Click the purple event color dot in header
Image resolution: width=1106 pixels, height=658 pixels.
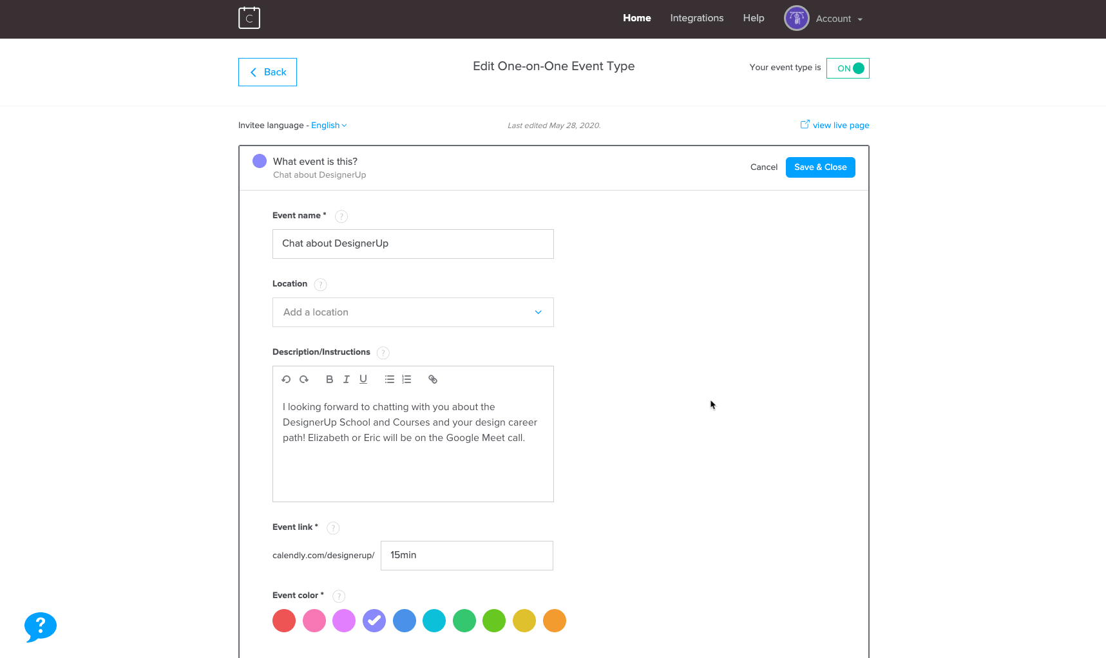[x=260, y=161]
